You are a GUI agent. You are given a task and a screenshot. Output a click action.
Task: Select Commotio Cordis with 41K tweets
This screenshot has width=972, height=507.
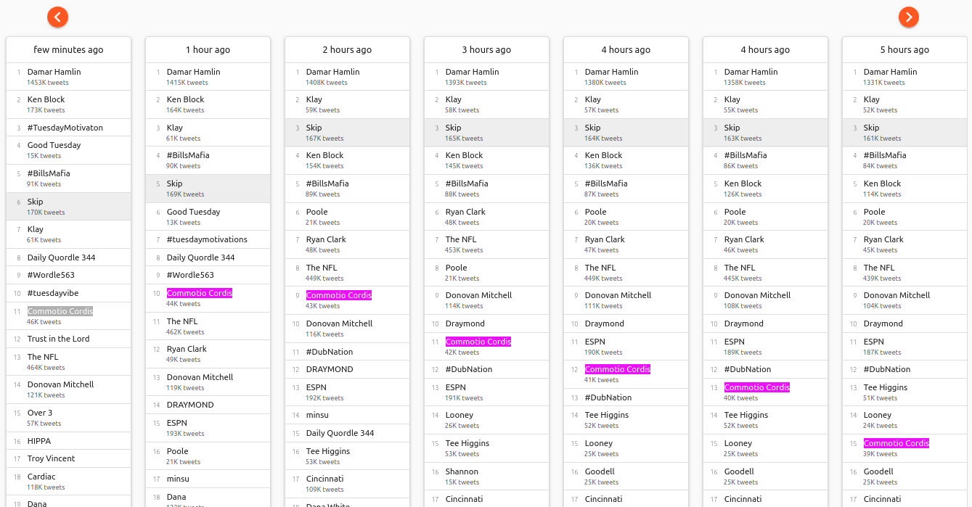point(626,374)
